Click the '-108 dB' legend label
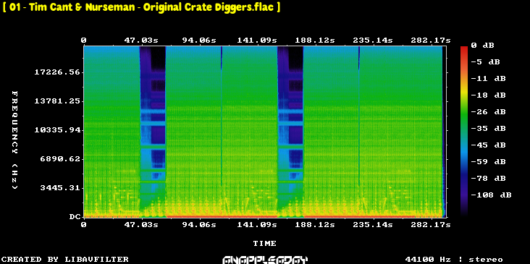 tap(491, 195)
